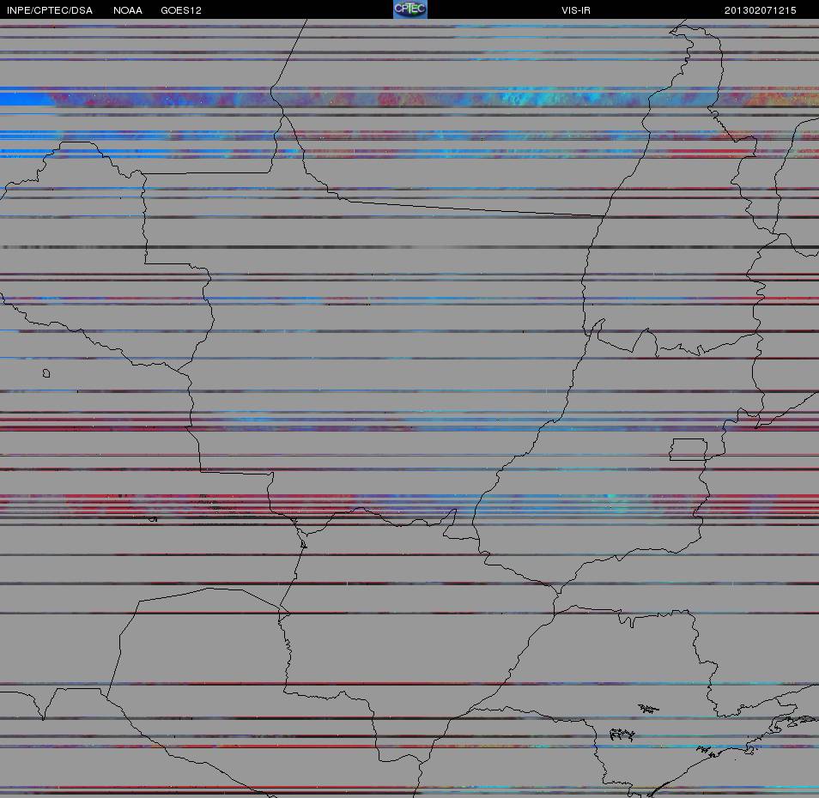Click the VIS-IR channel label
The image size is (819, 798).
[575, 10]
